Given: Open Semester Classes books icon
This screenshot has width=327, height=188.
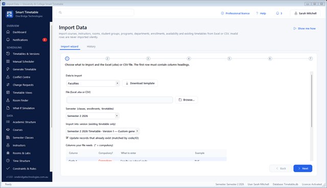Looking at the screenshot, I should (8, 137).
